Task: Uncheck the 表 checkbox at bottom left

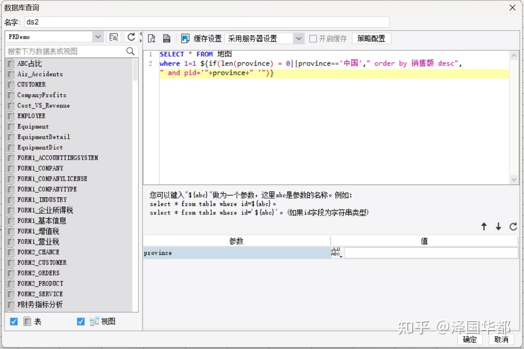Action: click(14, 321)
